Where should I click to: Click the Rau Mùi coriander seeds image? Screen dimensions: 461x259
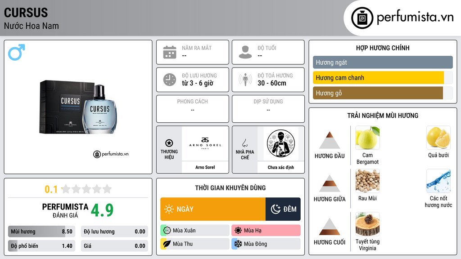pyautogui.click(x=367, y=181)
